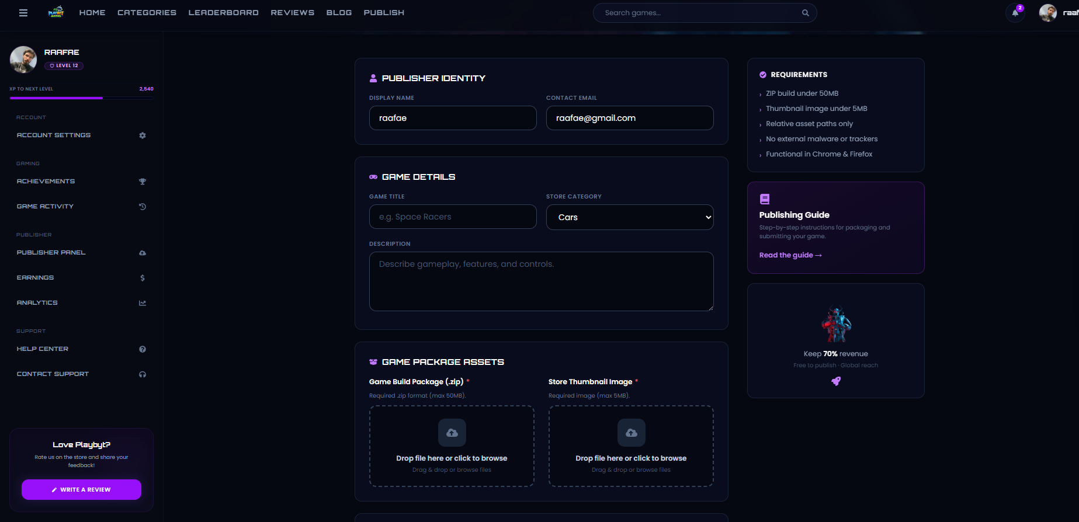Follow the Read the guide link
This screenshot has width=1079, height=522.
point(790,255)
